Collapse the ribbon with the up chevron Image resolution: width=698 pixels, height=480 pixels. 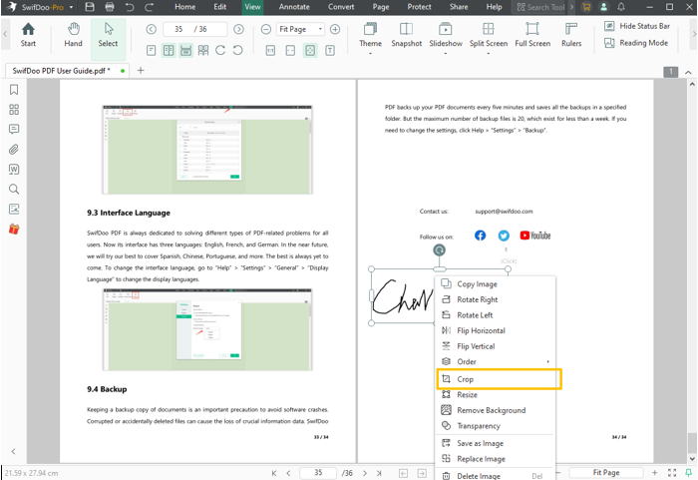point(688,72)
